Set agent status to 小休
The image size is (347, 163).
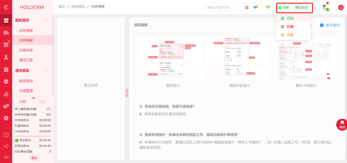[290, 35]
